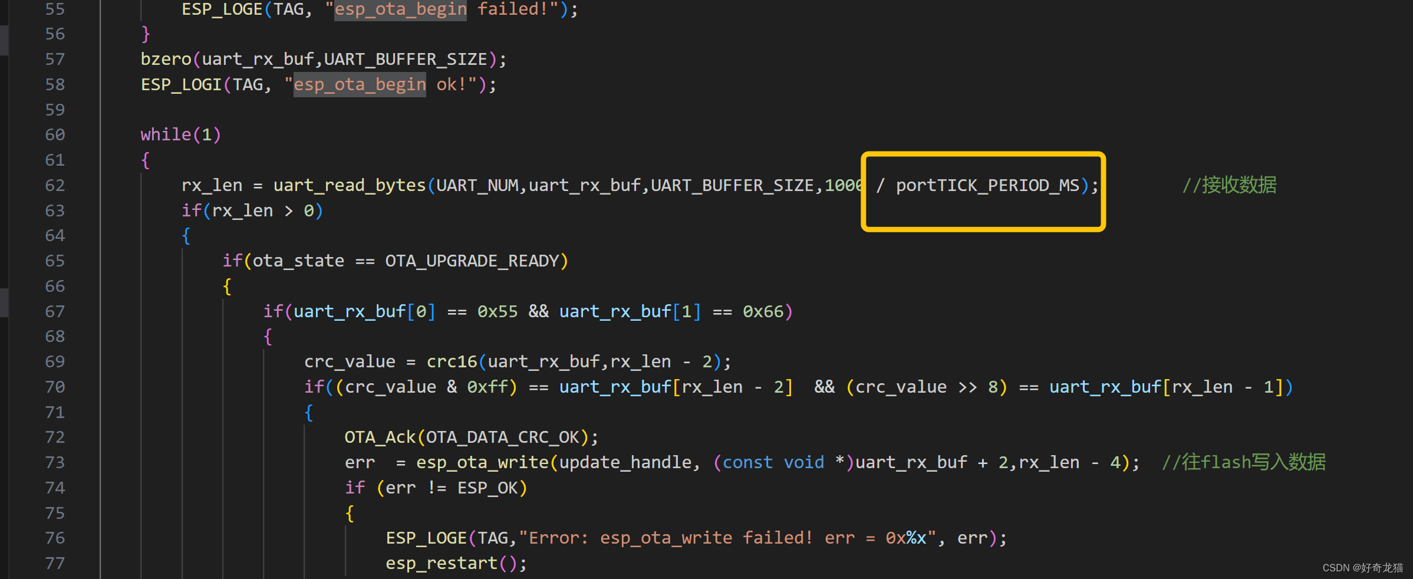Image resolution: width=1413 pixels, height=579 pixels.
Task: Click line number 70 in the gutter
Action: [55, 387]
